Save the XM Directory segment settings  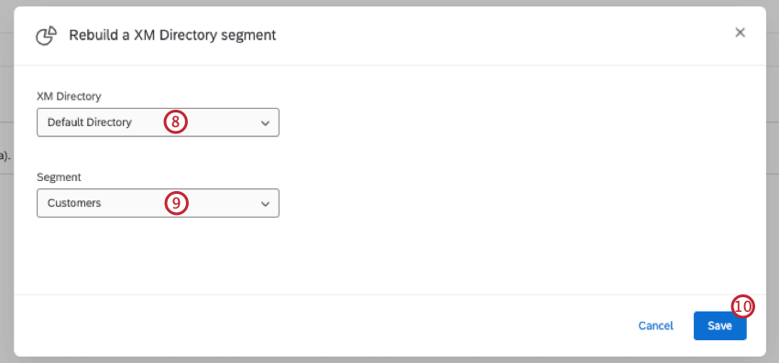click(x=719, y=326)
